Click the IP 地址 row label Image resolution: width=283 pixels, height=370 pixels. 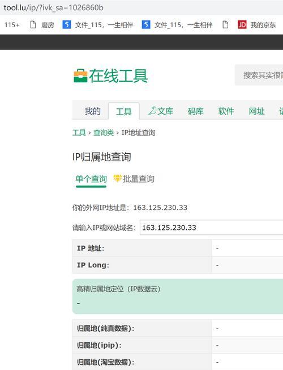click(91, 248)
